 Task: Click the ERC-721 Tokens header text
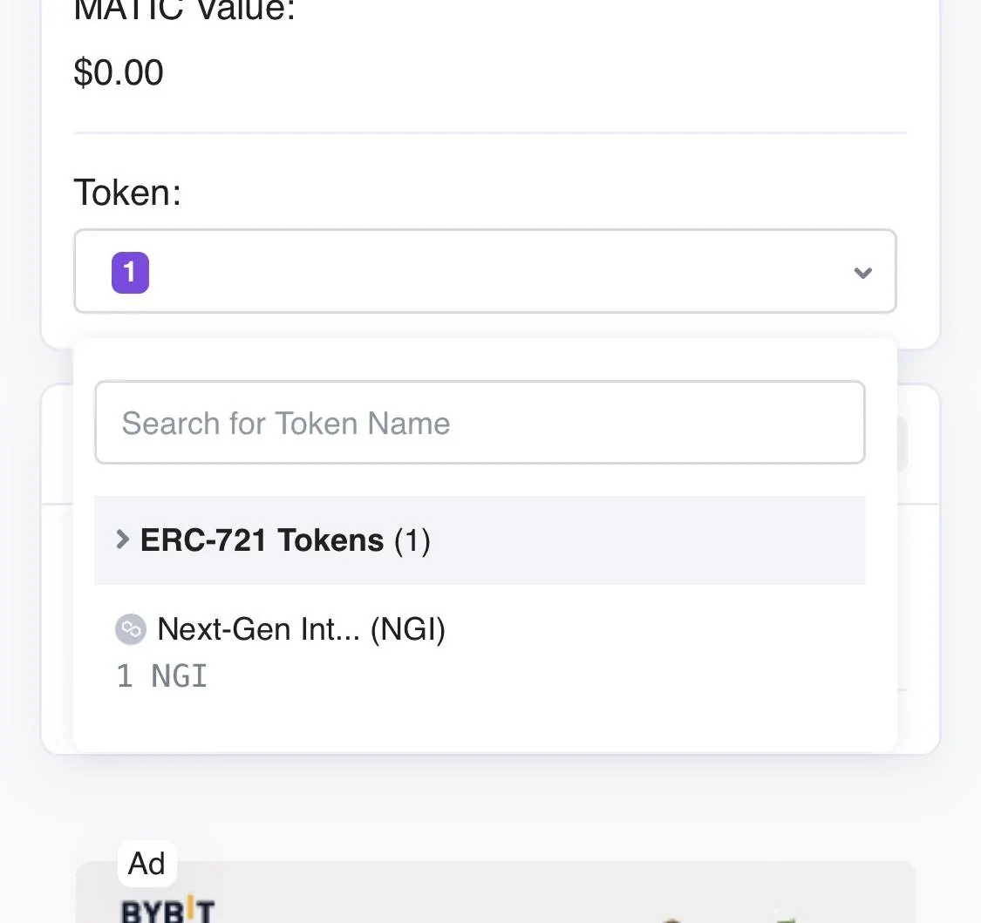pos(262,540)
